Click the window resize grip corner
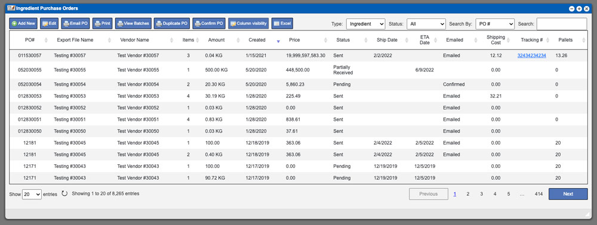 pos(587,214)
